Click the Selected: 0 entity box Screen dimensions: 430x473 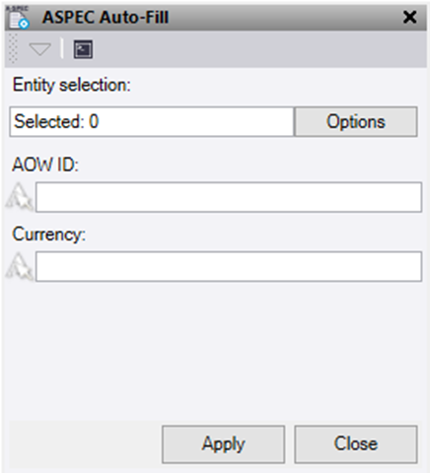(152, 121)
